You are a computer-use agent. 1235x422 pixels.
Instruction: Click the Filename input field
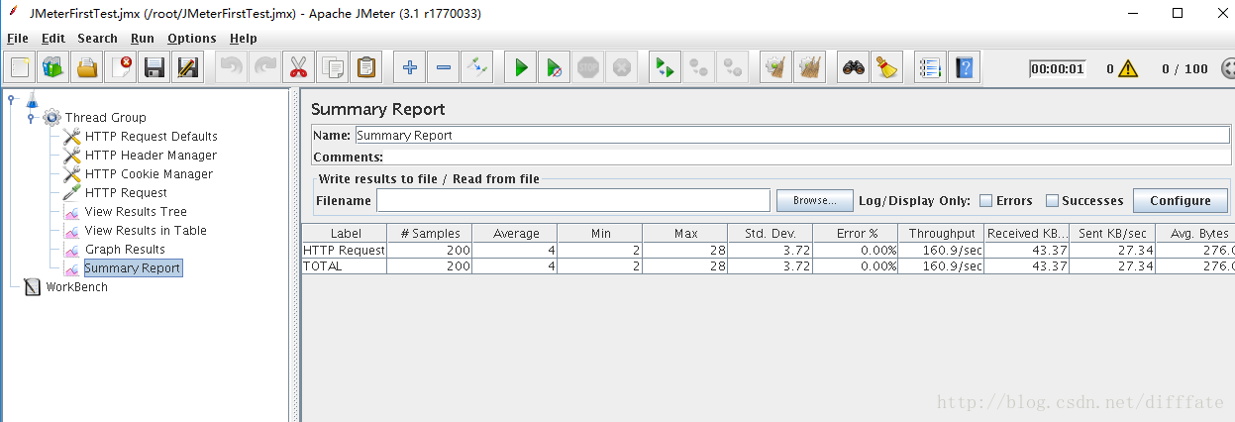click(x=572, y=200)
